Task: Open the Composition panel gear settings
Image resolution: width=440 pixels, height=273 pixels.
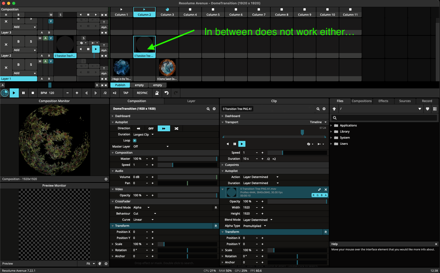Action: pyautogui.click(x=214, y=109)
